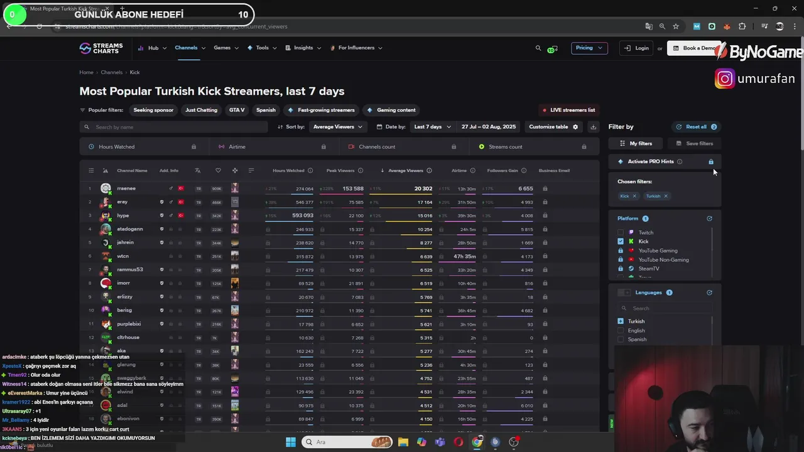Open the LIVE streamers list
804x452 pixels.
[x=568, y=110]
